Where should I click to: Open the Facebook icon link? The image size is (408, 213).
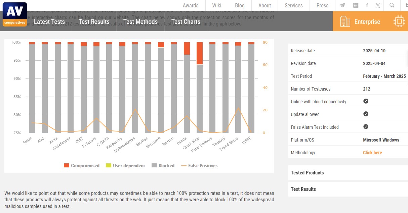click(367, 5)
